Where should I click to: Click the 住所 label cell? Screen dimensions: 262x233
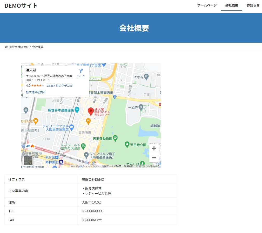(x=41, y=202)
